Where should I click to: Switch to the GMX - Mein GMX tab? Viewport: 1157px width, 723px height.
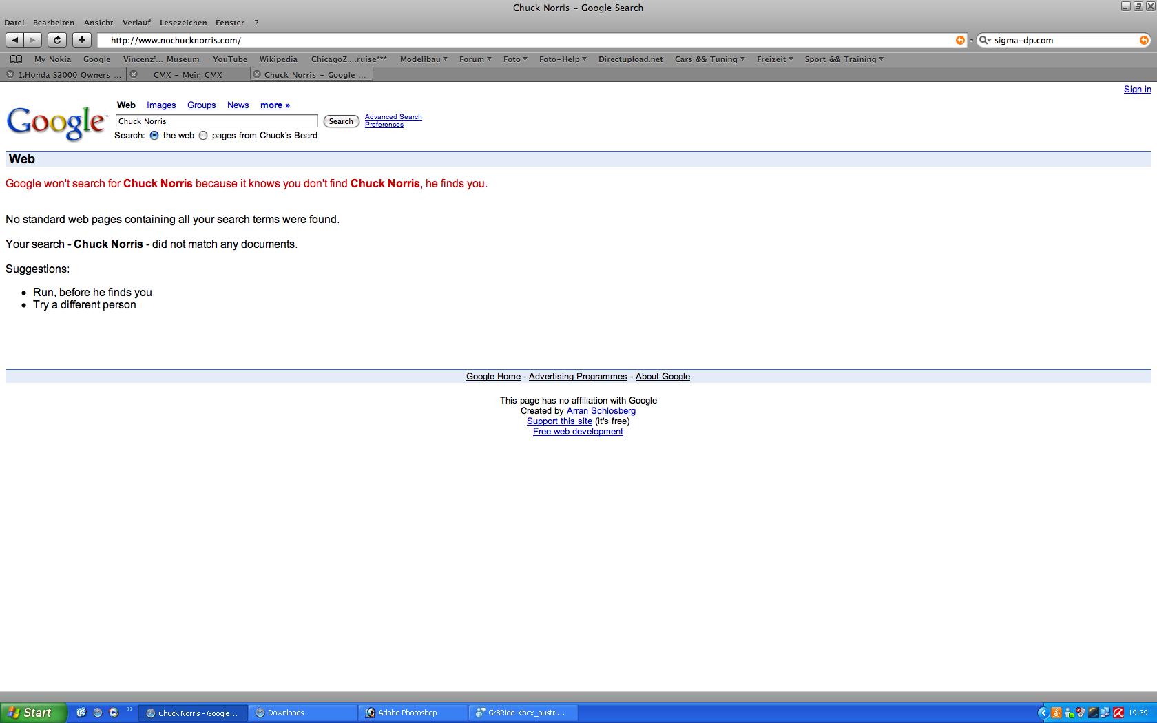(187, 74)
